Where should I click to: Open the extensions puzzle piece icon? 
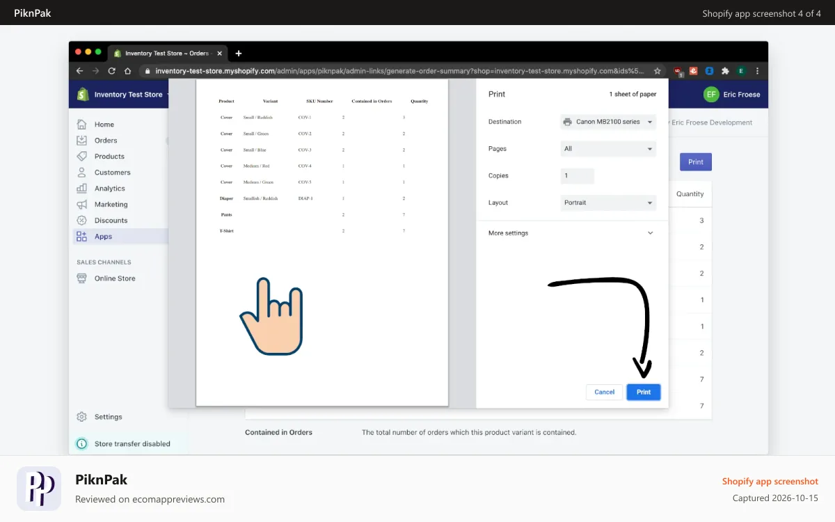(725, 71)
